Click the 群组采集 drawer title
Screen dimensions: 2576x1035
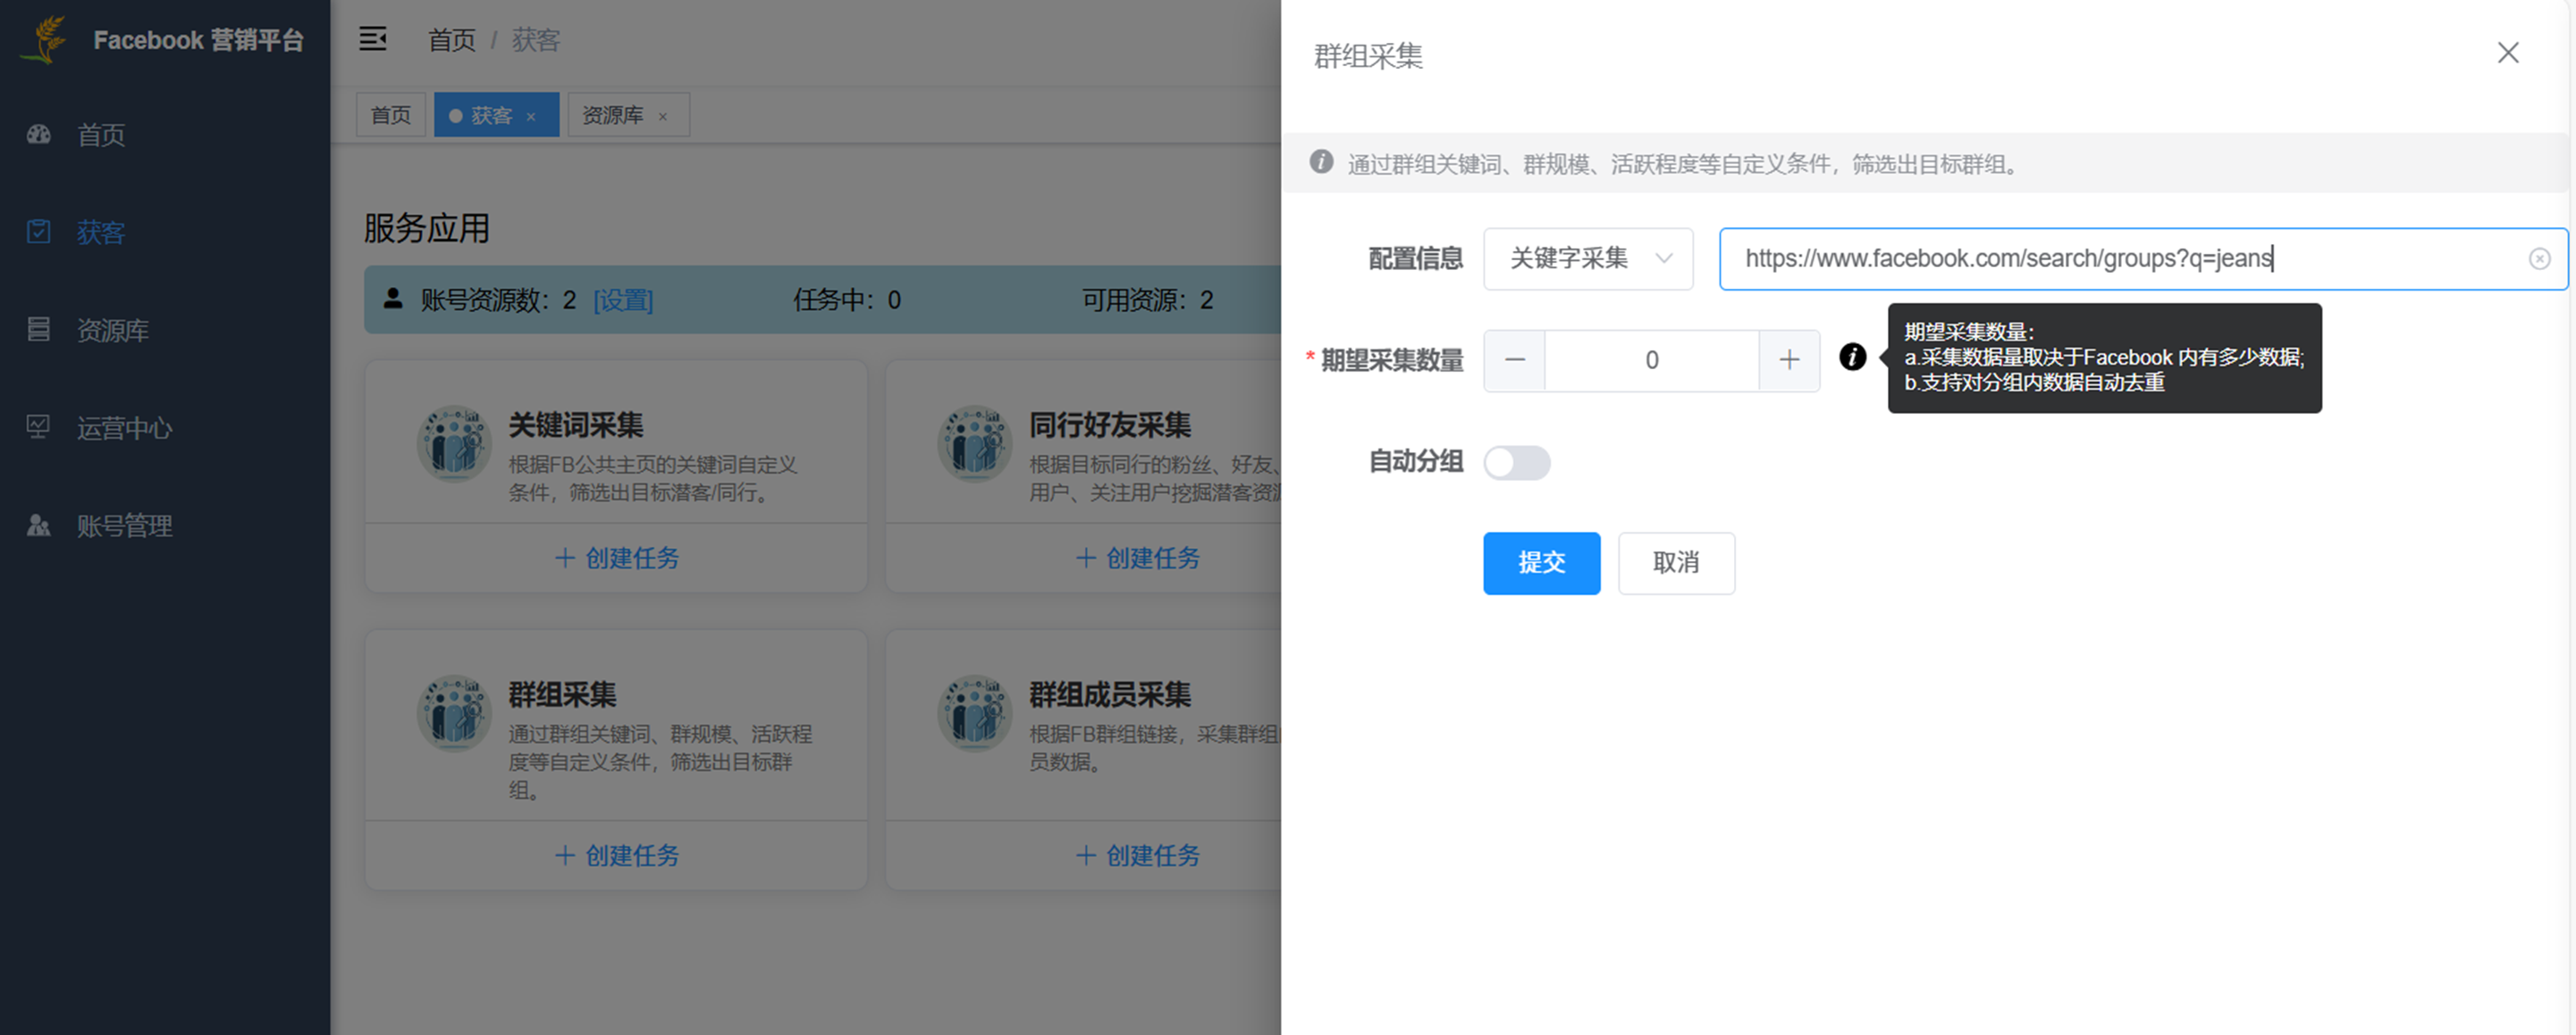tap(1368, 56)
